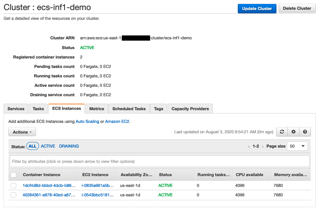Sort by CPU available column header
This screenshot has height=209, width=319.
[x=249, y=175]
